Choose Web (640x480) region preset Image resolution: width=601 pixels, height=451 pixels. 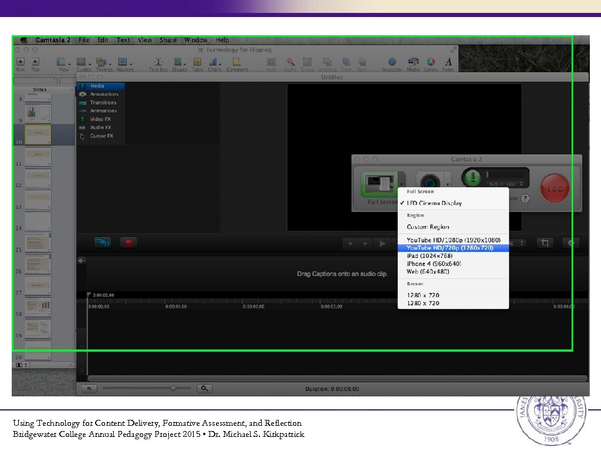click(x=453, y=271)
